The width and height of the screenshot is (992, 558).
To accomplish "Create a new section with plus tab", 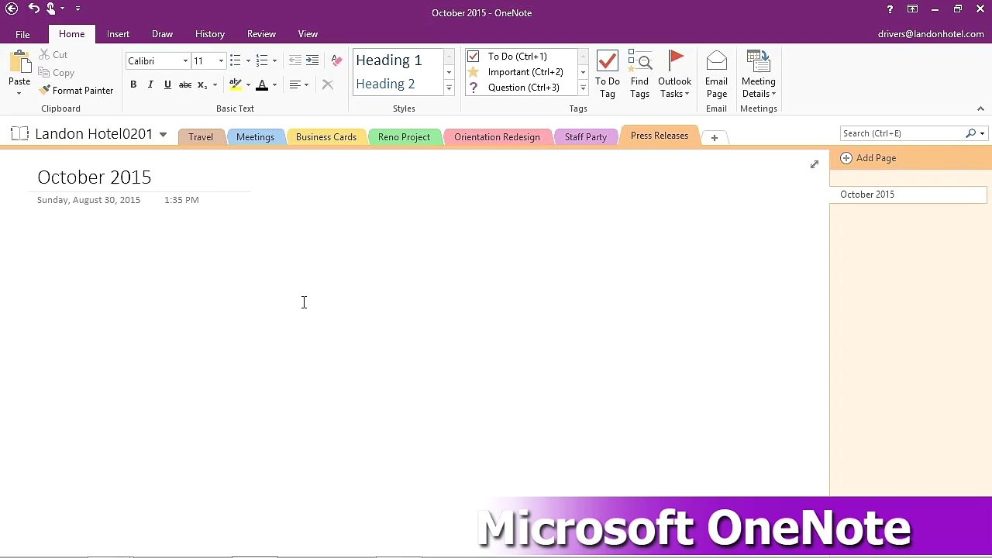I will (x=714, y=138).
